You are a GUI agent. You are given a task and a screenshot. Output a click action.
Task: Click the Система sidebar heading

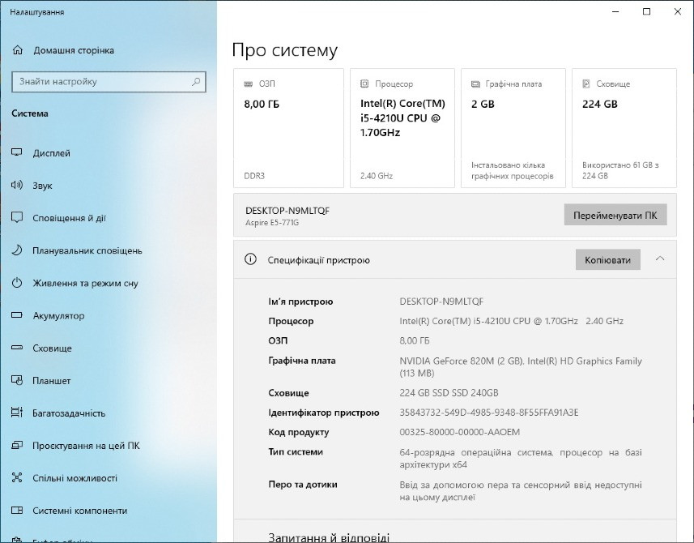[30, 113]
